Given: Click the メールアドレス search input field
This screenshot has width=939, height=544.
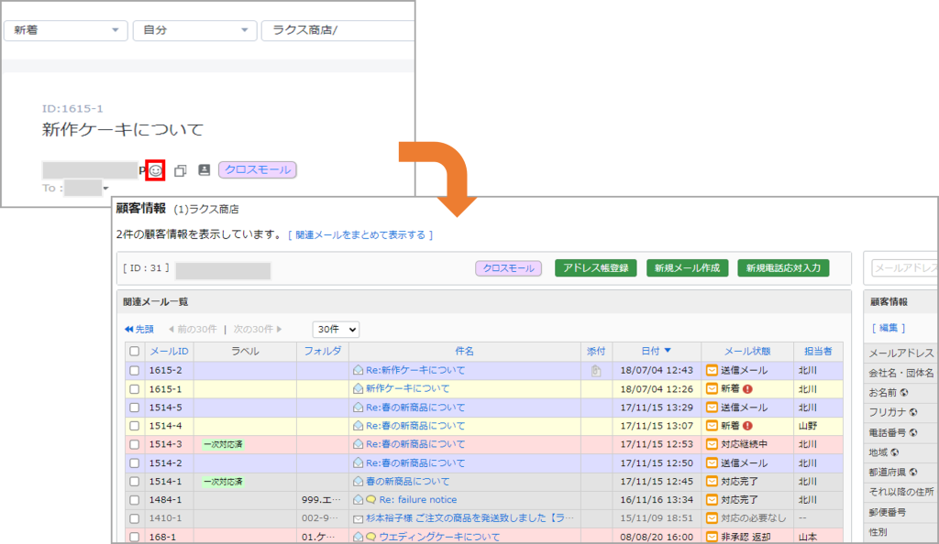Looking at the screenshot, I should (903, 268).
